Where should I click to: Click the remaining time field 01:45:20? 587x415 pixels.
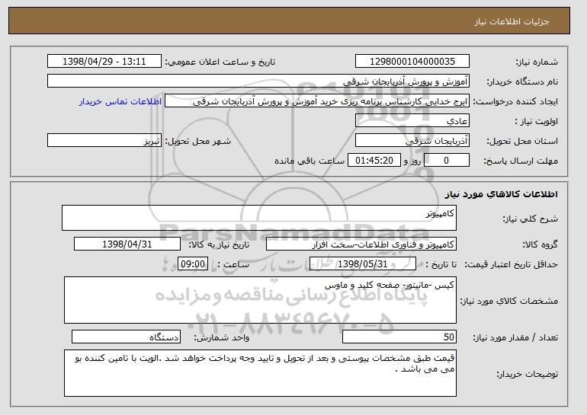374,161
